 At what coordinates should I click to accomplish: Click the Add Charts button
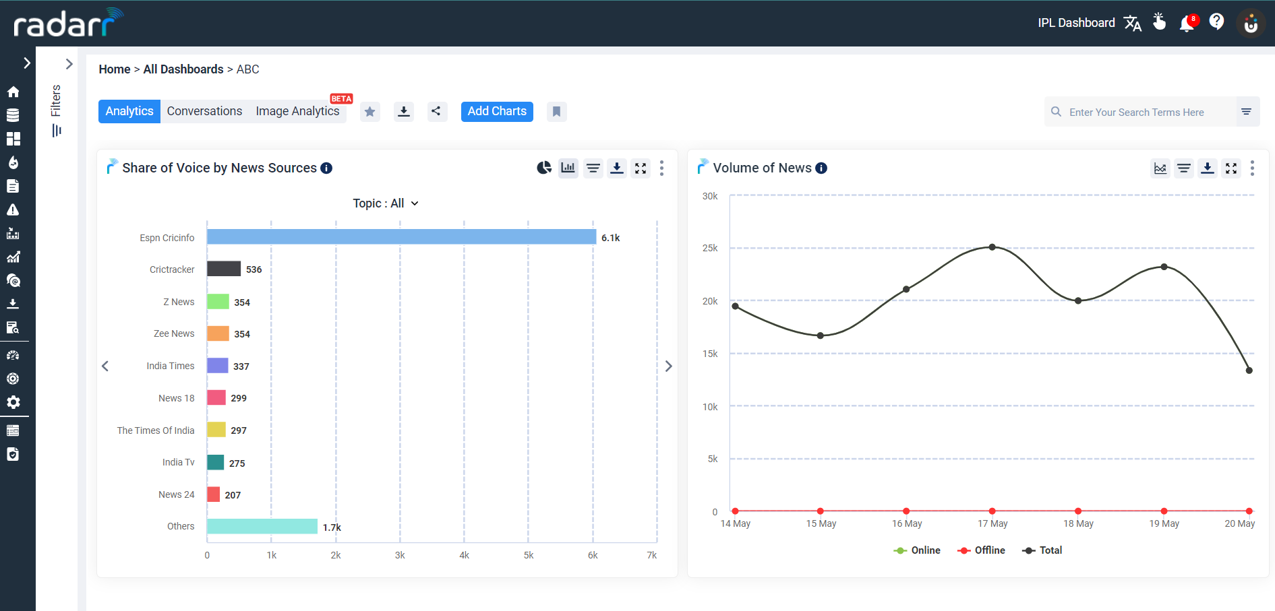[x=497, y=111]
